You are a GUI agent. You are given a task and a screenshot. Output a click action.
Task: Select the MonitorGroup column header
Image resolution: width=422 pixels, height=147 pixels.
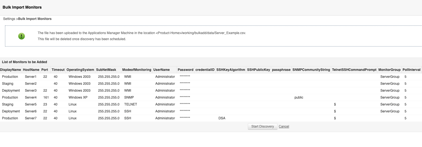tap(389, 70)
